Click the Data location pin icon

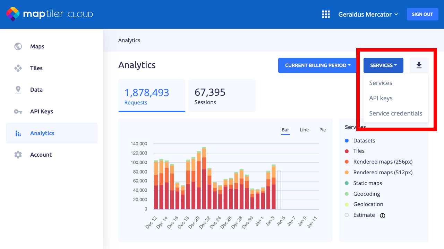tap(18, 90)
